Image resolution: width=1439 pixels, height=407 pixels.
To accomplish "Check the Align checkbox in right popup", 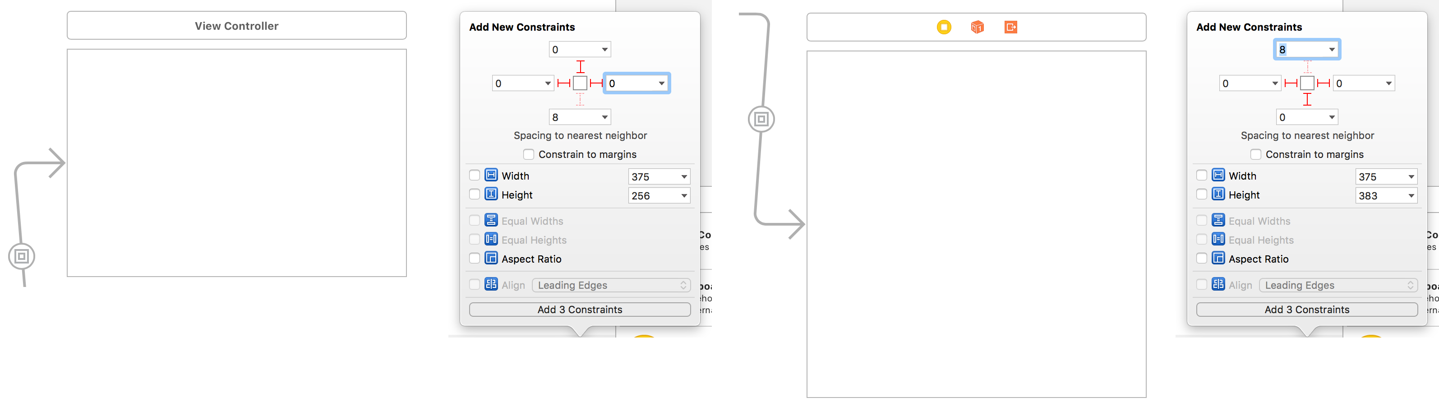I will (x=1202, y=285).
